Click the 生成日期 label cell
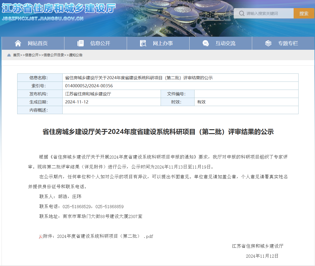Viewport: 315px width, 266px height. 40,102
